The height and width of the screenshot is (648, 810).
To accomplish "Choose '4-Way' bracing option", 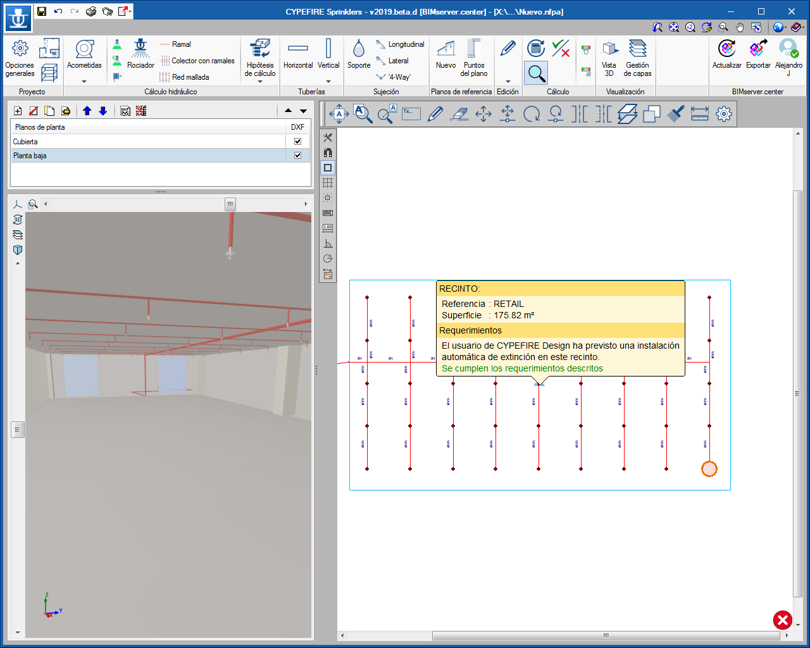I will click(394, 77).
